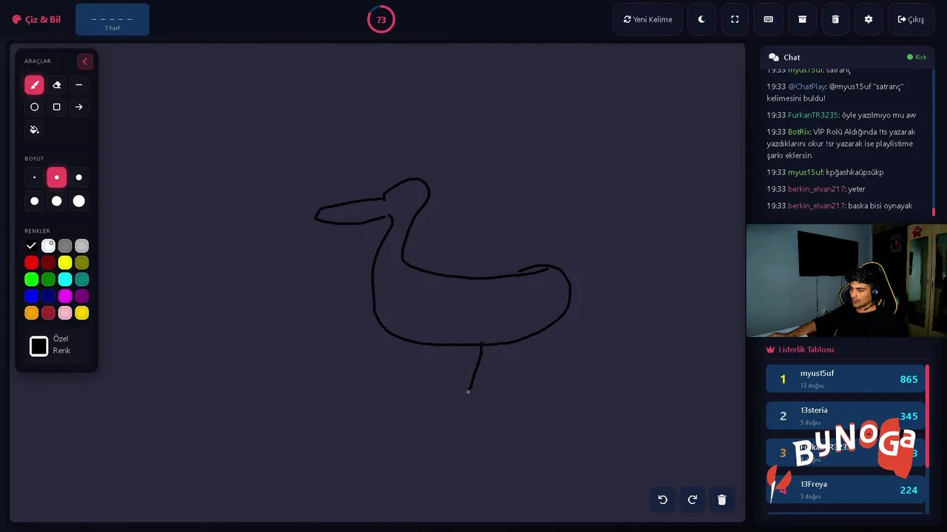Image resolution: width=947 pixels, height=532 pixels.
Task: Choose the fourth brush size dot
Action: pyautogui.click(x=34, y=201)
